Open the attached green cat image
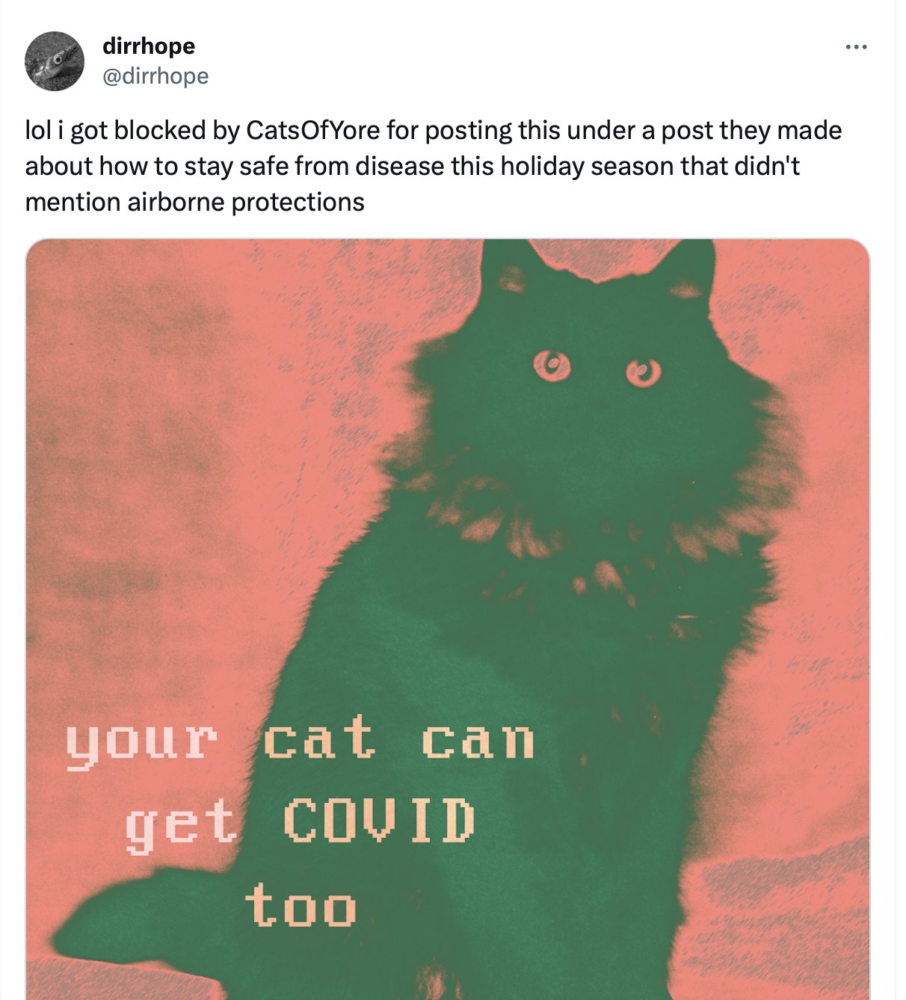 click(x=448, y=619)
